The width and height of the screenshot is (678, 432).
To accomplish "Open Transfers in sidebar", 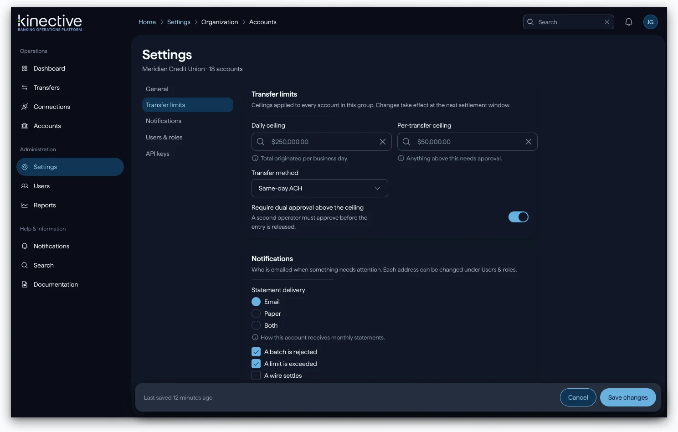I will tap(70, 87).
